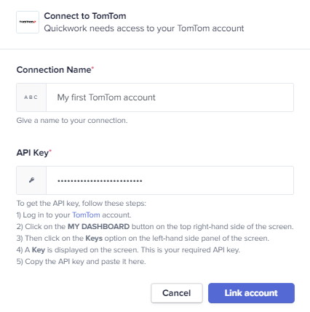This screenshot has height=312, width=310.
Task: Click the 'Give a name to your connection' hint
Action: [x=72, y=121]
